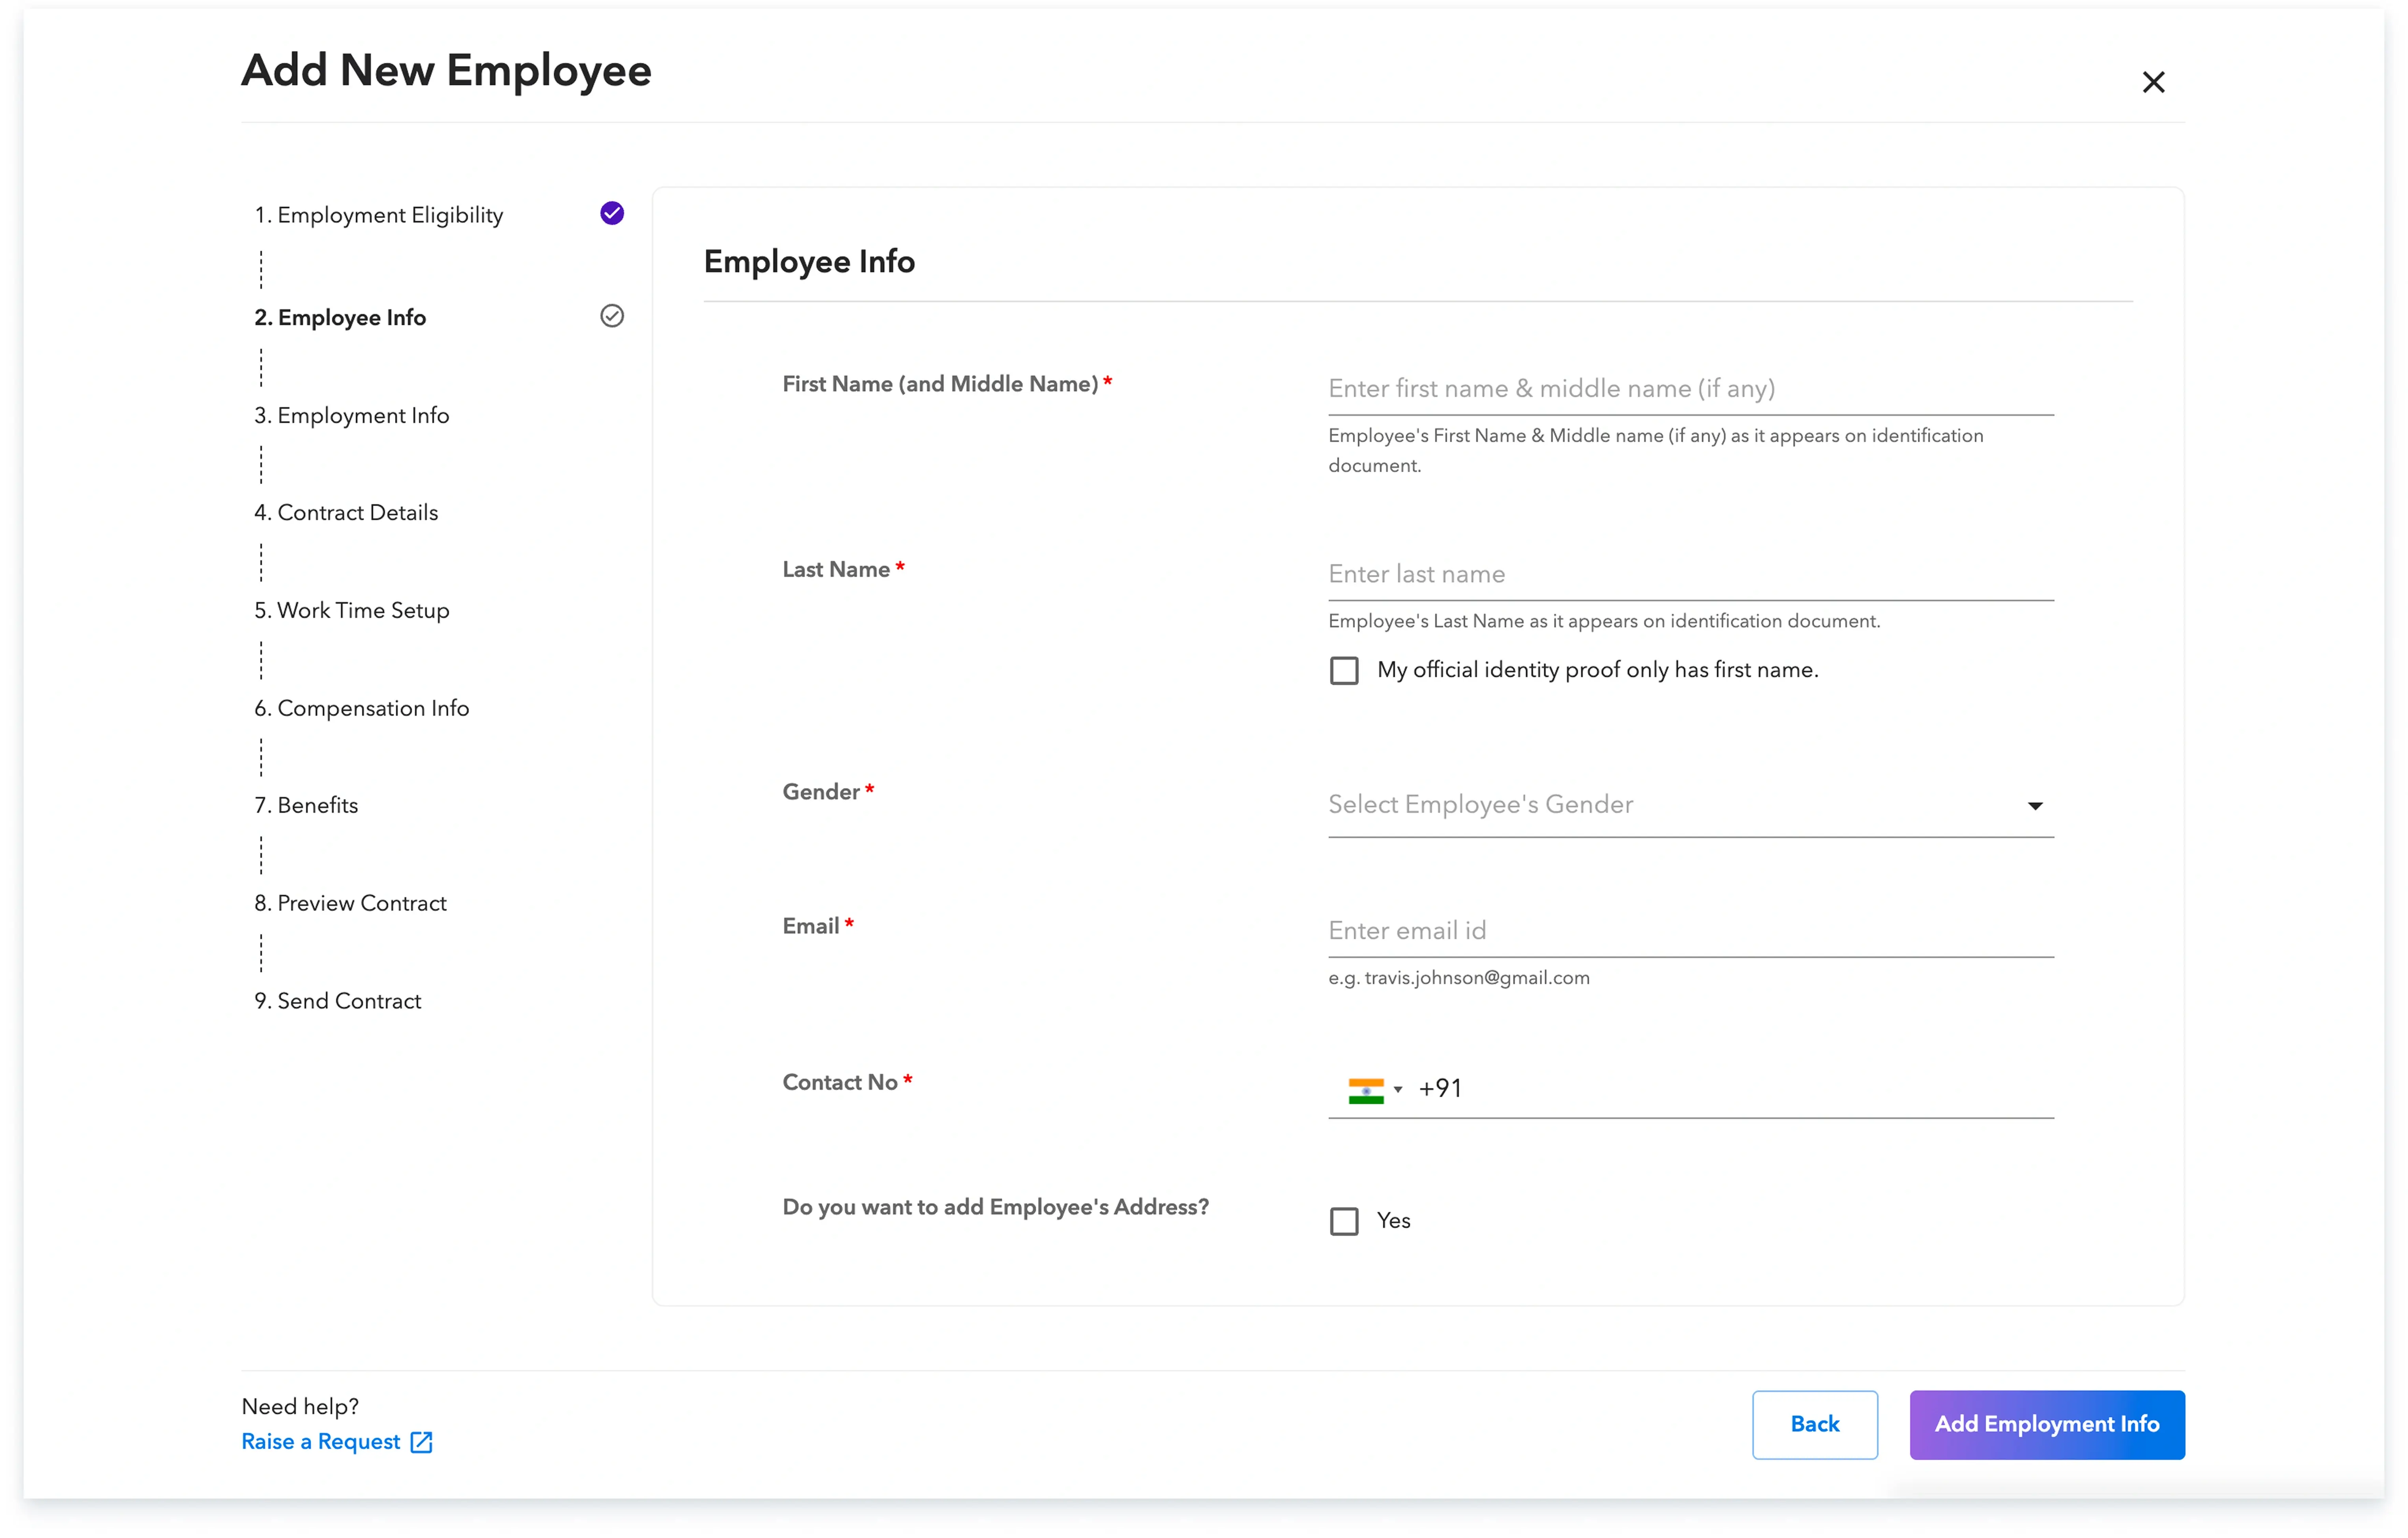
Task: Click the completed checkmark beside Employment Eligibility
Action: (x=611, y=213)
